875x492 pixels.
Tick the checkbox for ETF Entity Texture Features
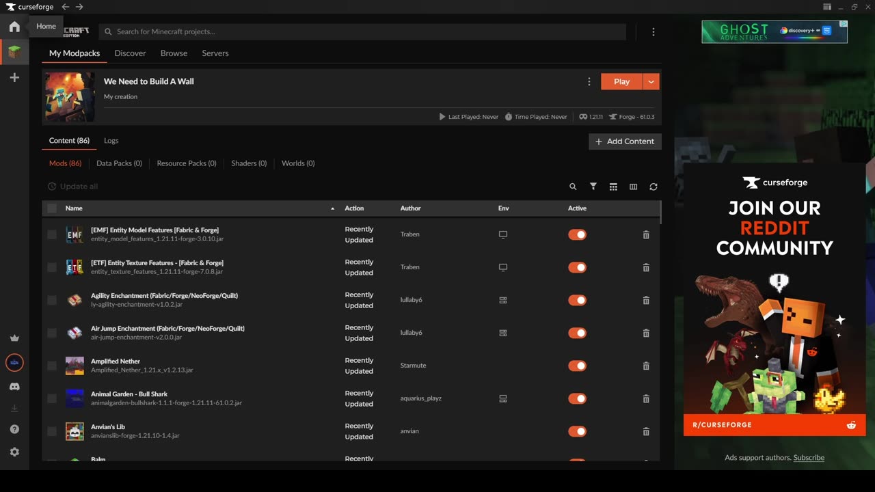coord(52,267)
